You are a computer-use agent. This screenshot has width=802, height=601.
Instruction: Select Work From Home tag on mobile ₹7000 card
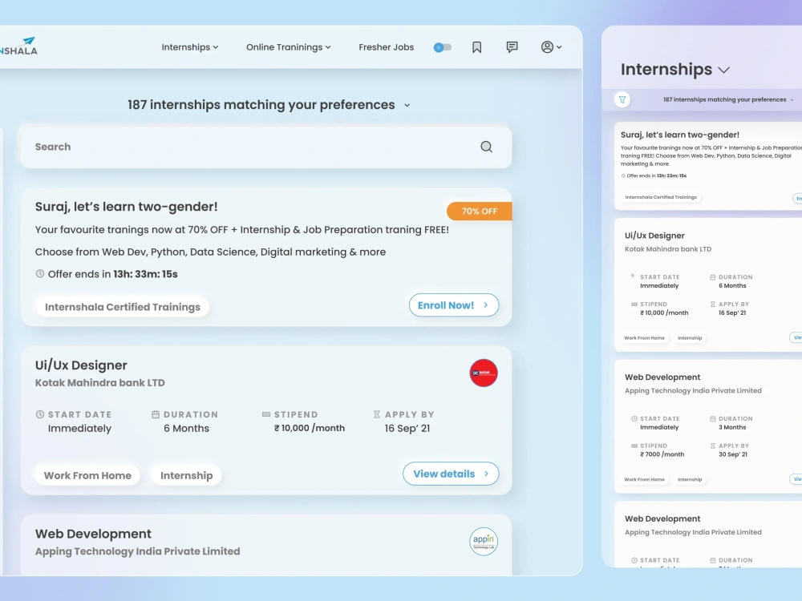(x=645, y=479)
